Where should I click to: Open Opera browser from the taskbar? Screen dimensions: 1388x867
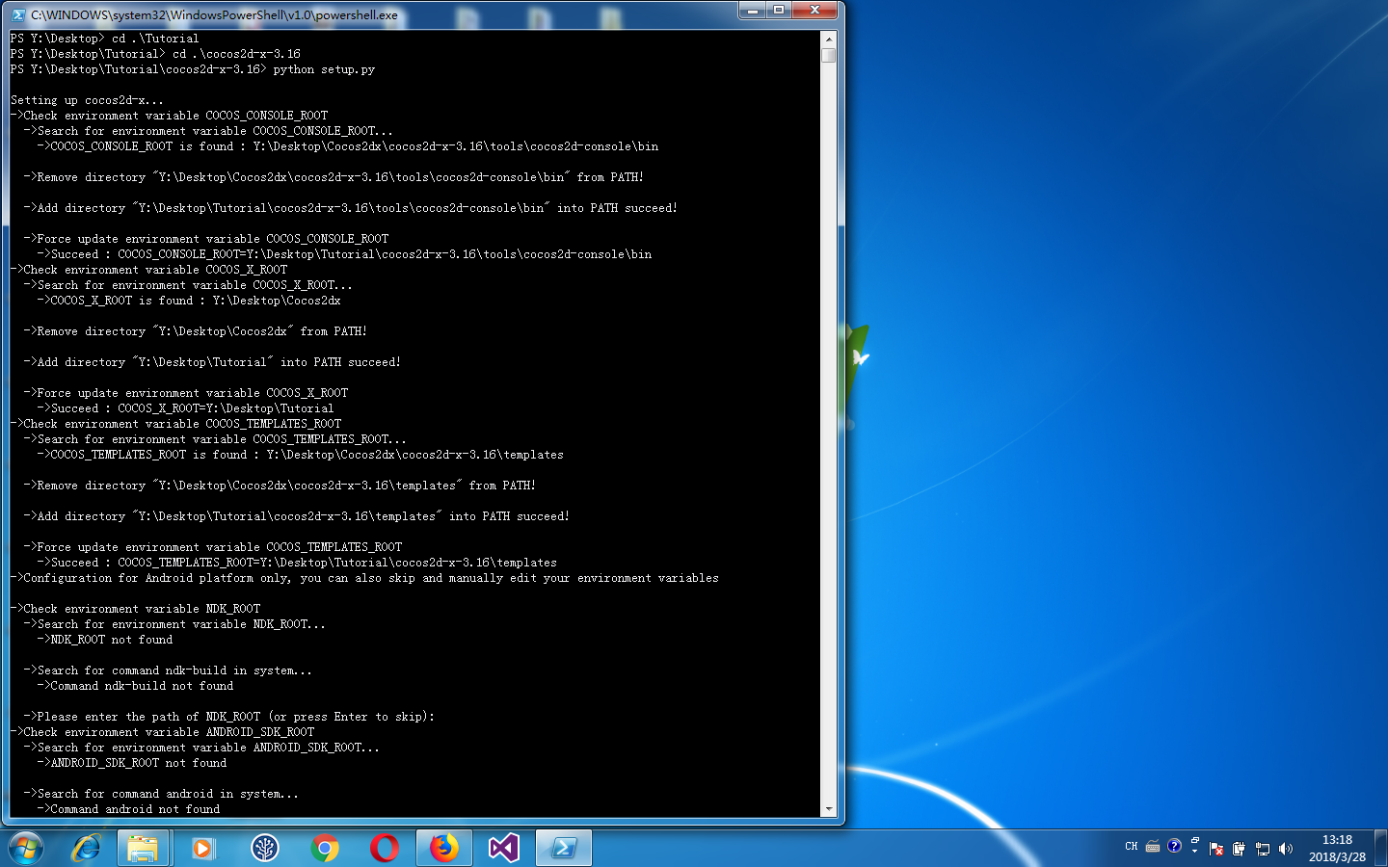coord(385,848)
